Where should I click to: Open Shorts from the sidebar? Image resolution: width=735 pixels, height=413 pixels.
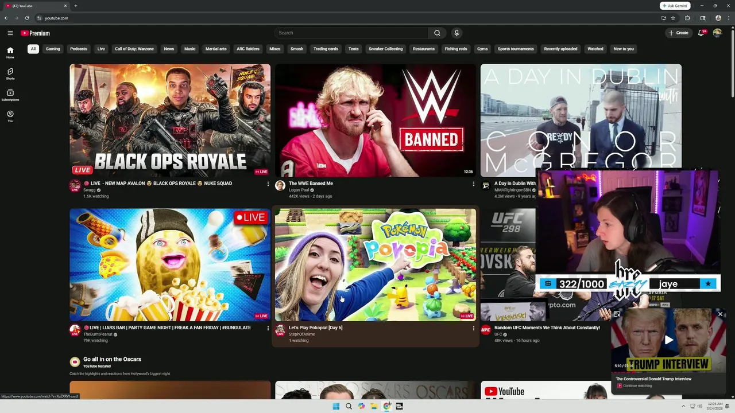pyautogui.click(x=10, y=74)
